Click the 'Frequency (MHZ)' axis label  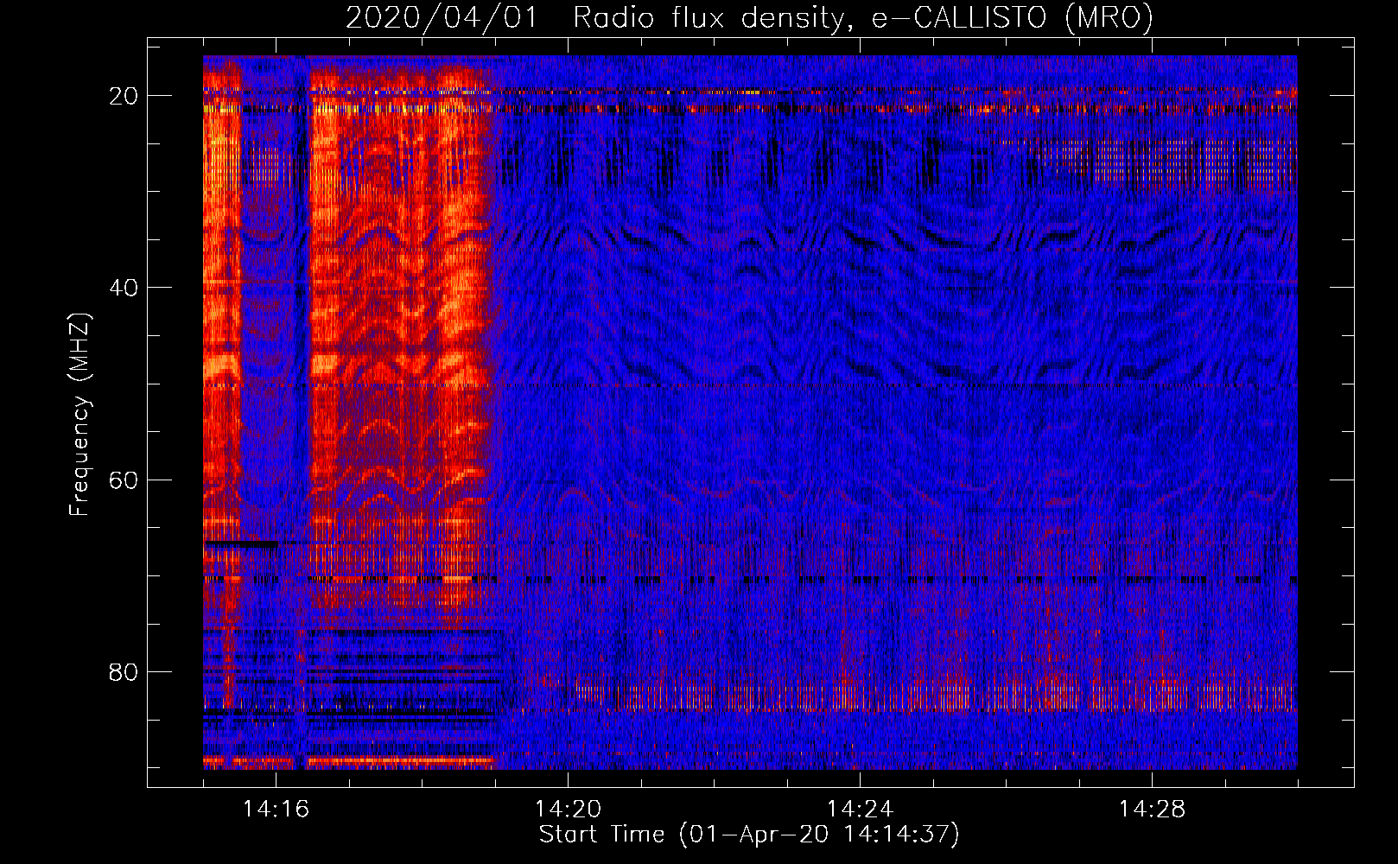[x=79, y=415]
